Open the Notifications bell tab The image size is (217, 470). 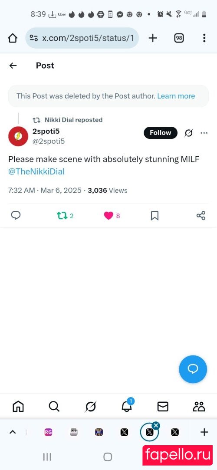127,405
